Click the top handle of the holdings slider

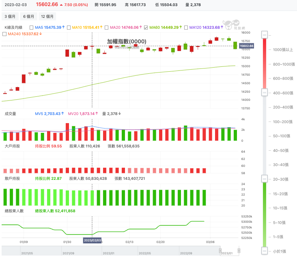click(265, 35)
